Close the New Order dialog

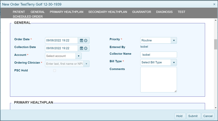(214, 4)
